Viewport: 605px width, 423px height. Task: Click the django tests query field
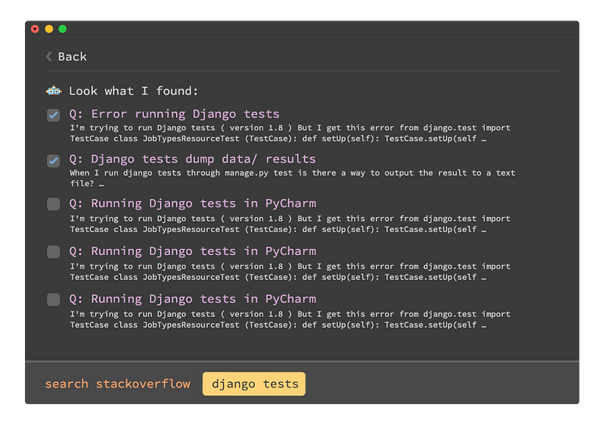point(254,384)
